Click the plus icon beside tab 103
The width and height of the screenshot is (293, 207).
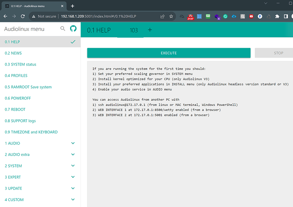(x=149, y=30)
